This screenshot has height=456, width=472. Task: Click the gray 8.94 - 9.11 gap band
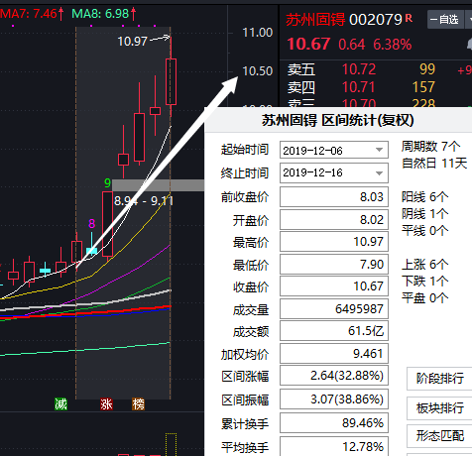(x=158, y=185)
